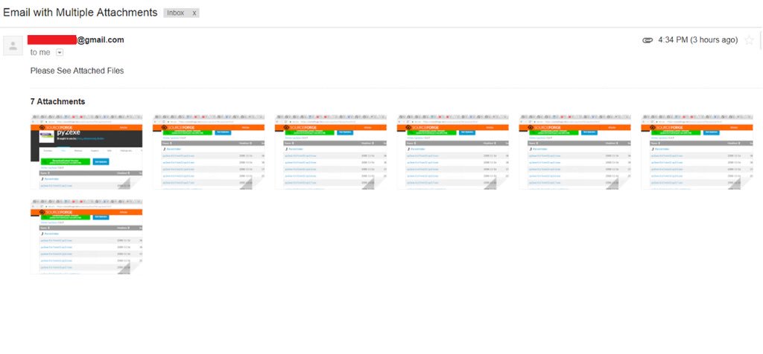Open the third attachment thumbnail in top row

[x=331, y=152]
